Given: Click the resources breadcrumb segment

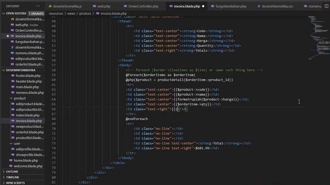Looking at the screenshot, I should [56, 13].
